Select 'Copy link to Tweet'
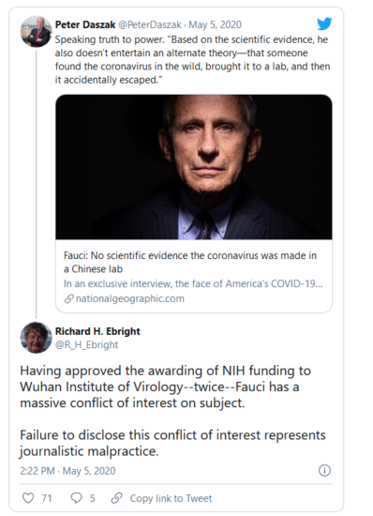Image resolution: width=373 pixels, height=516 pixels. pyautogui.click(x=171, y=498)
